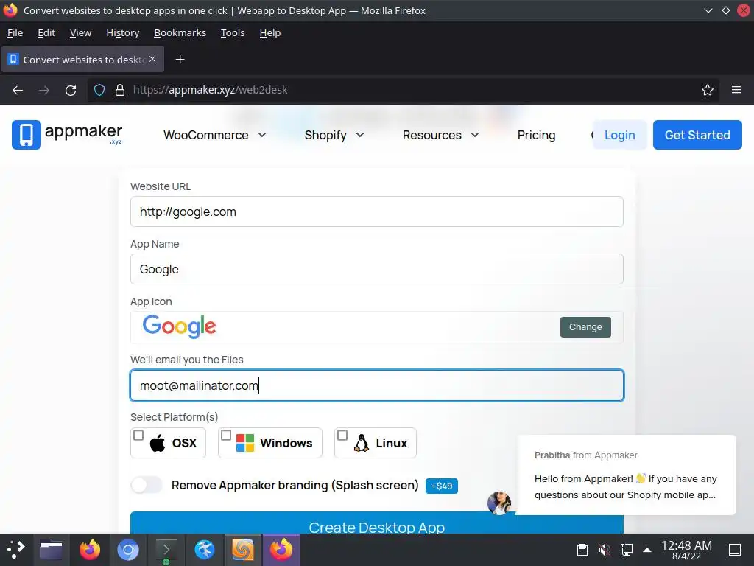
Task: Check the Linux platform checkbox
Action: [342, 435]
